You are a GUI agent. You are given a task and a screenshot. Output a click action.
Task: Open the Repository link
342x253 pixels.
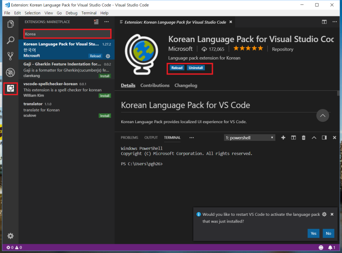click(x=282, y=49)
